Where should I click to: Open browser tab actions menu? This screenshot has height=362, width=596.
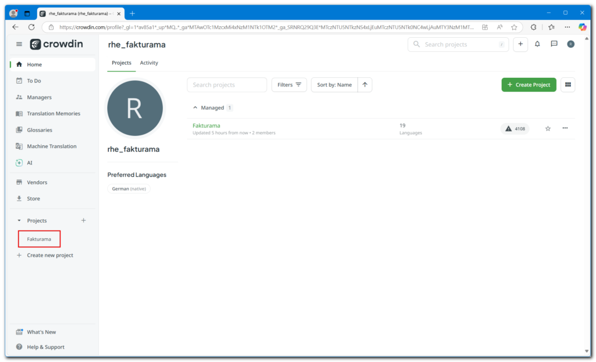[x=27, y=14]
